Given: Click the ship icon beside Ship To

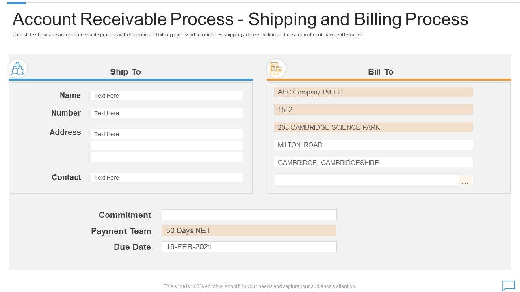Looking at the screenshot, I should [x=17, y=69].
